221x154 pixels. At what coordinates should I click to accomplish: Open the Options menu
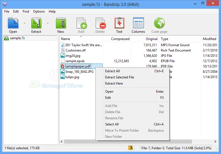click(39, 11)
